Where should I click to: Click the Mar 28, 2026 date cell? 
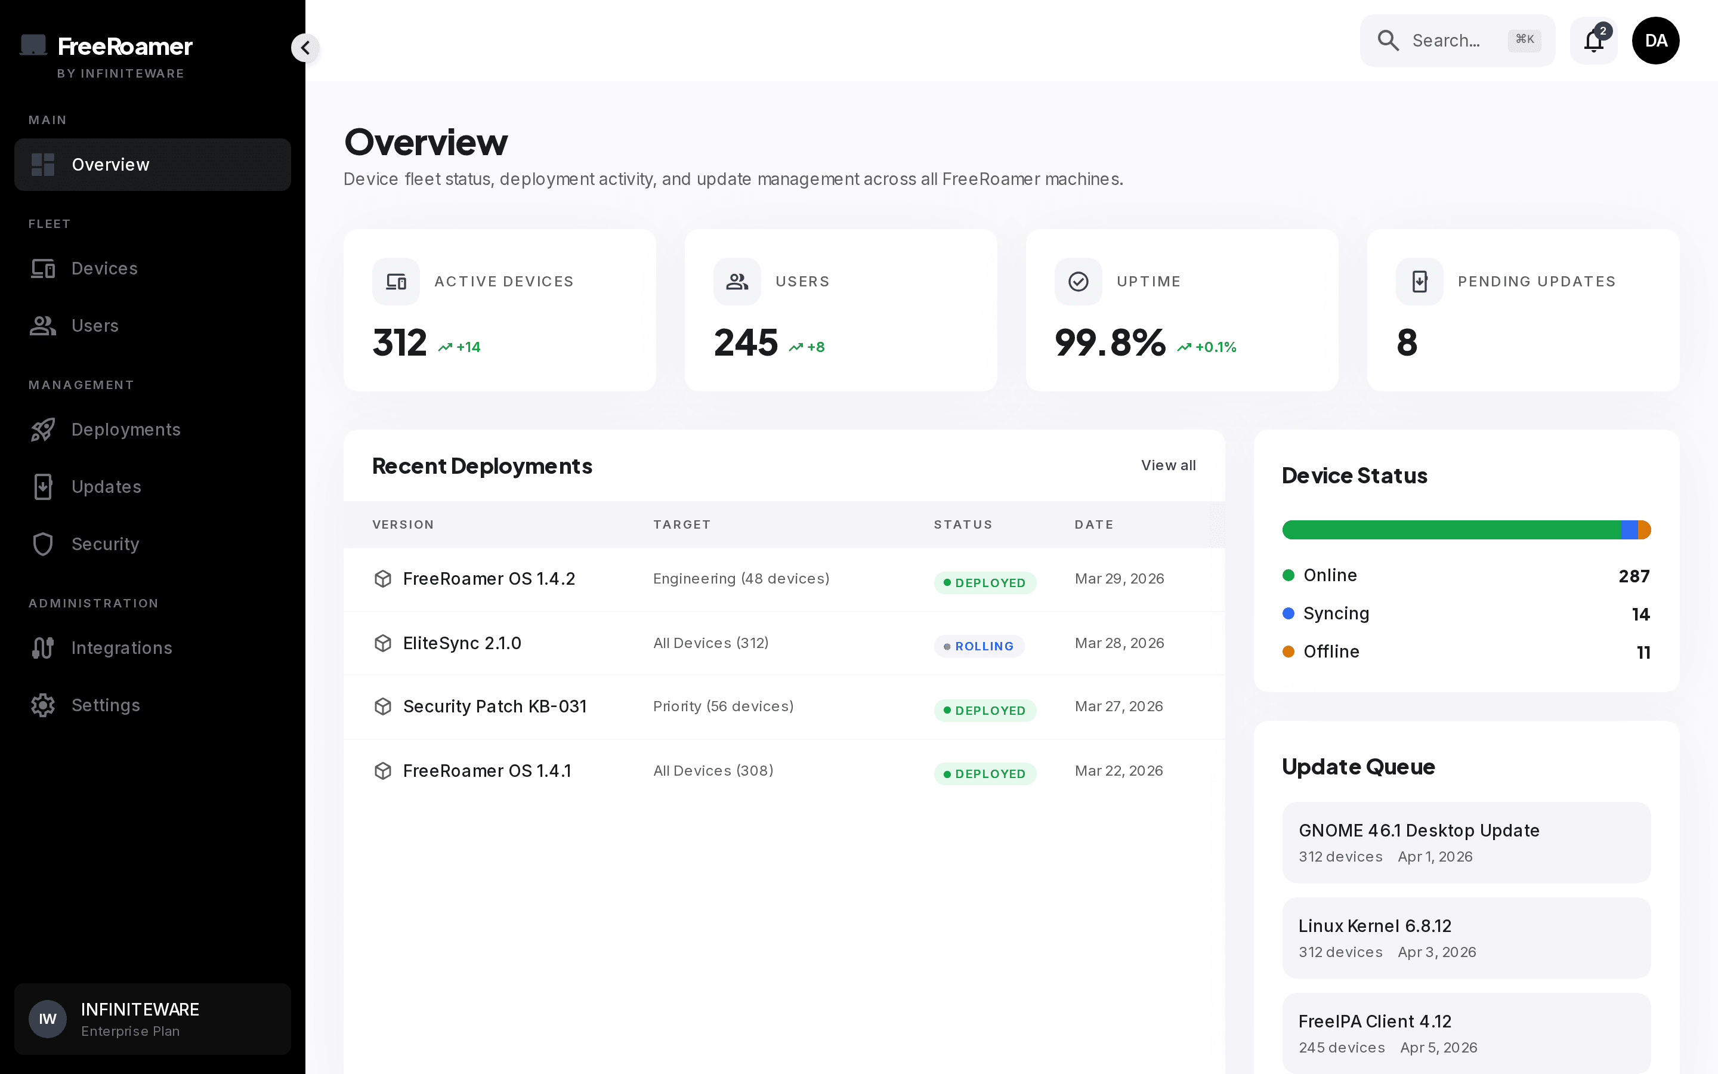1120,643
